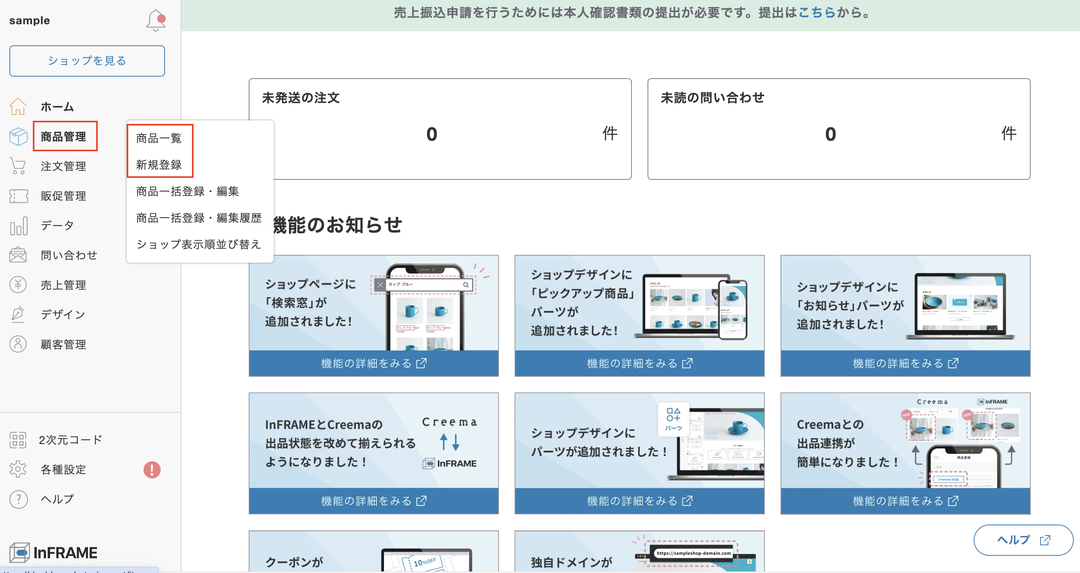Click the 独自ドメイン announcement banner

click(639, 551)
